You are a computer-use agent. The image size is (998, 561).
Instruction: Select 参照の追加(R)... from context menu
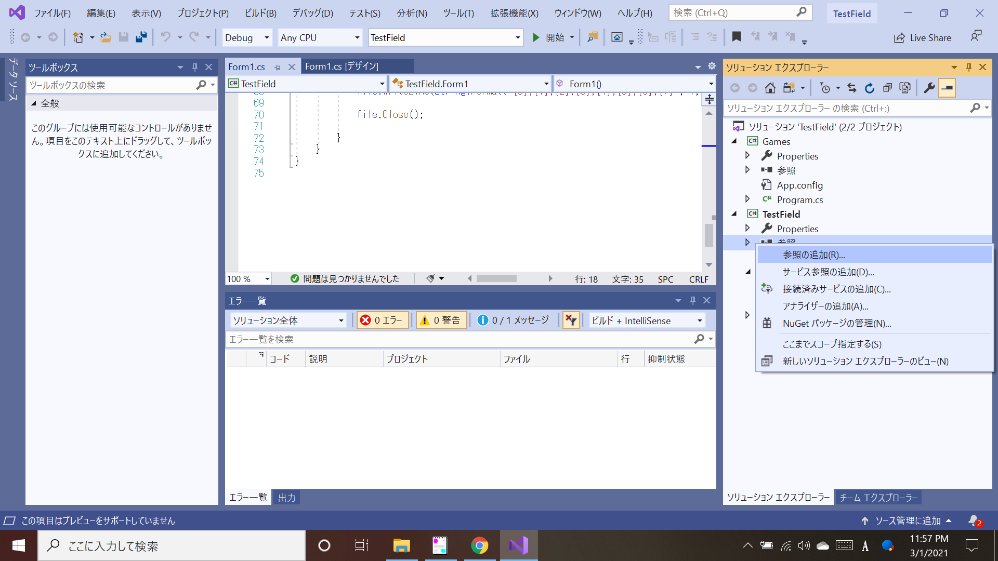tap(814, 255)
